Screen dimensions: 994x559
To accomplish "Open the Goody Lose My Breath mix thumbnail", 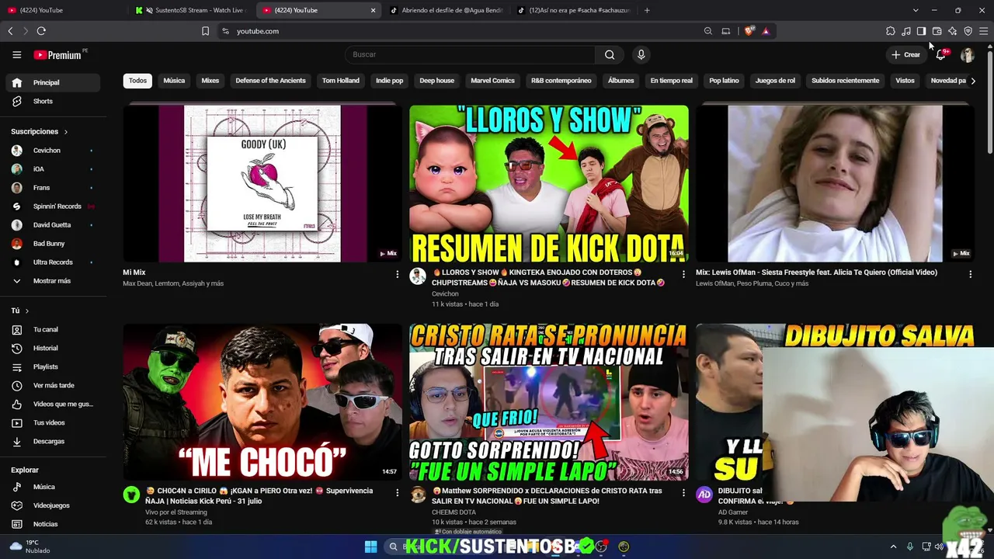I will click(262, 184).
